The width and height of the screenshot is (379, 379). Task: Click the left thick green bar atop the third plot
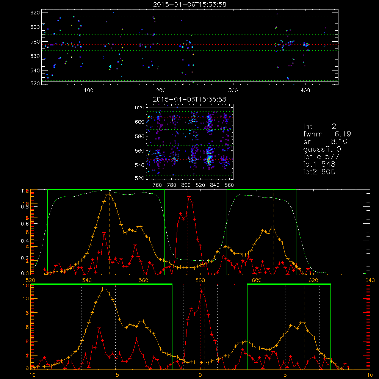(x=106, y=190)
